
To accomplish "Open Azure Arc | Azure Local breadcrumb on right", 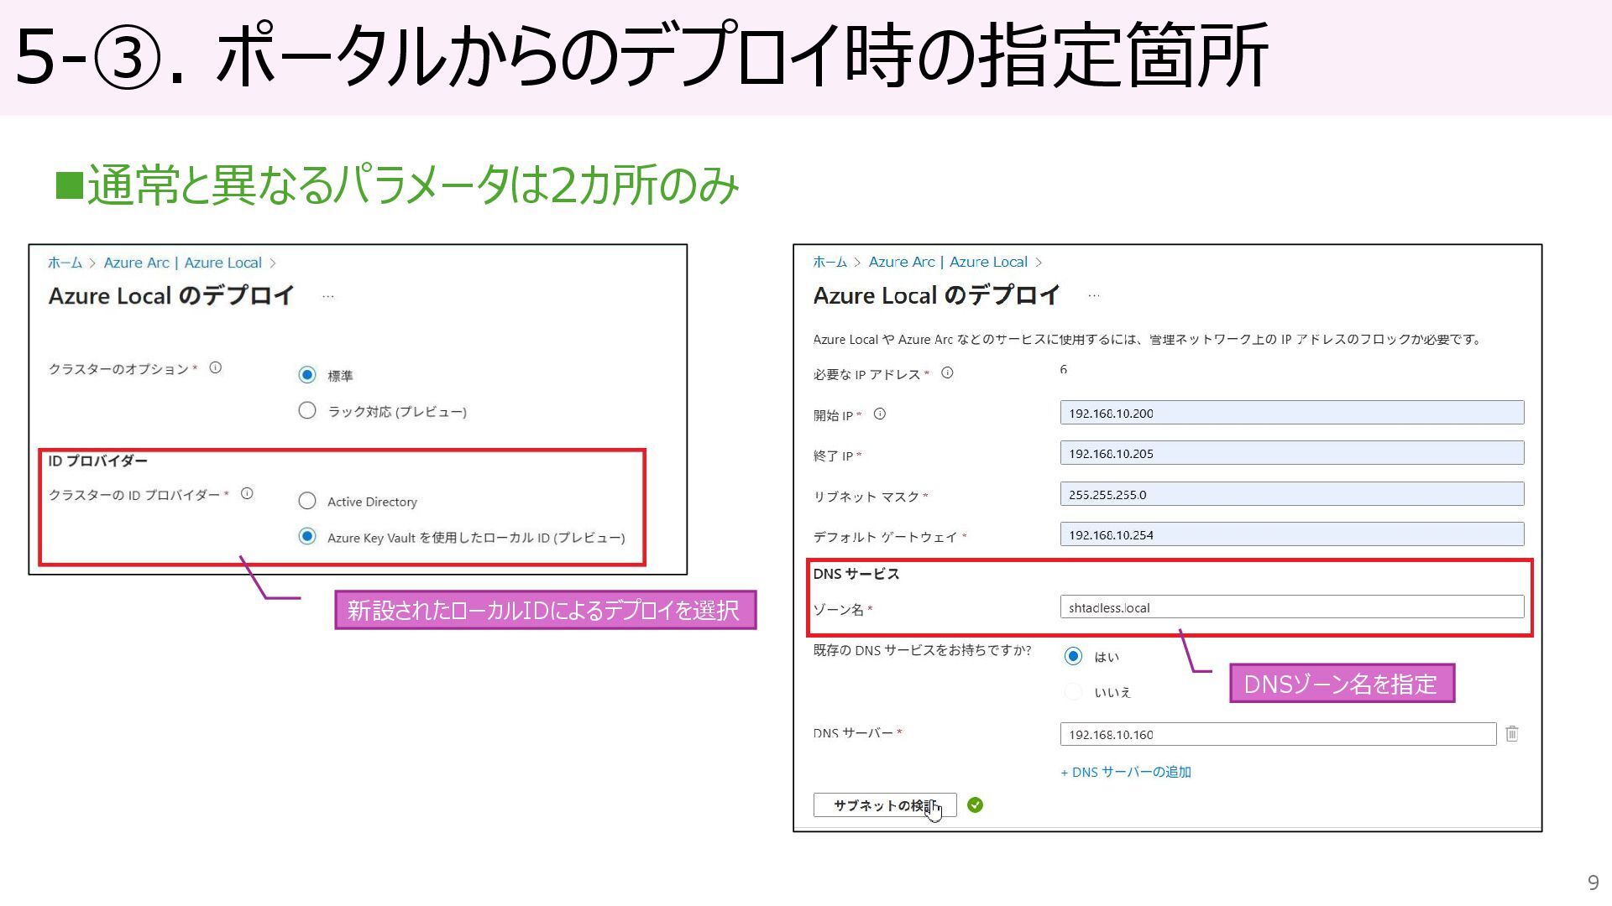I will click(947, 262).
